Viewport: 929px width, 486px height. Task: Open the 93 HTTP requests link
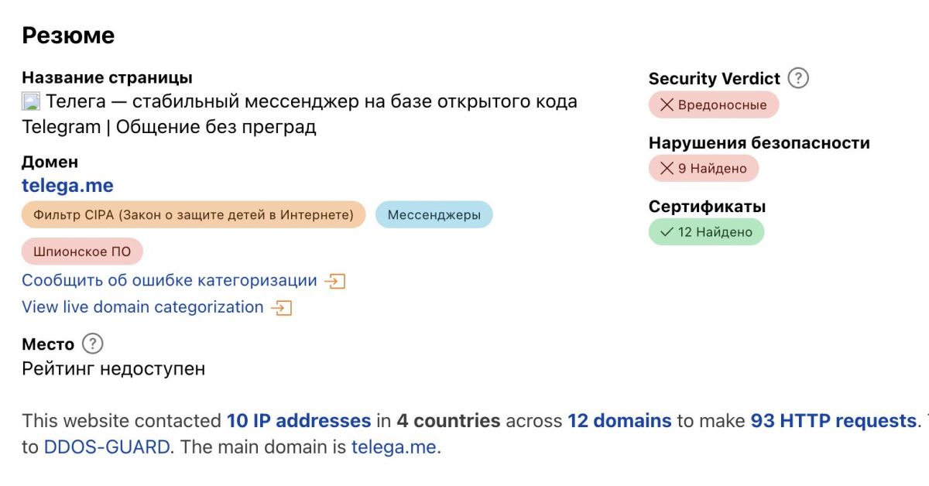(833, 421)
